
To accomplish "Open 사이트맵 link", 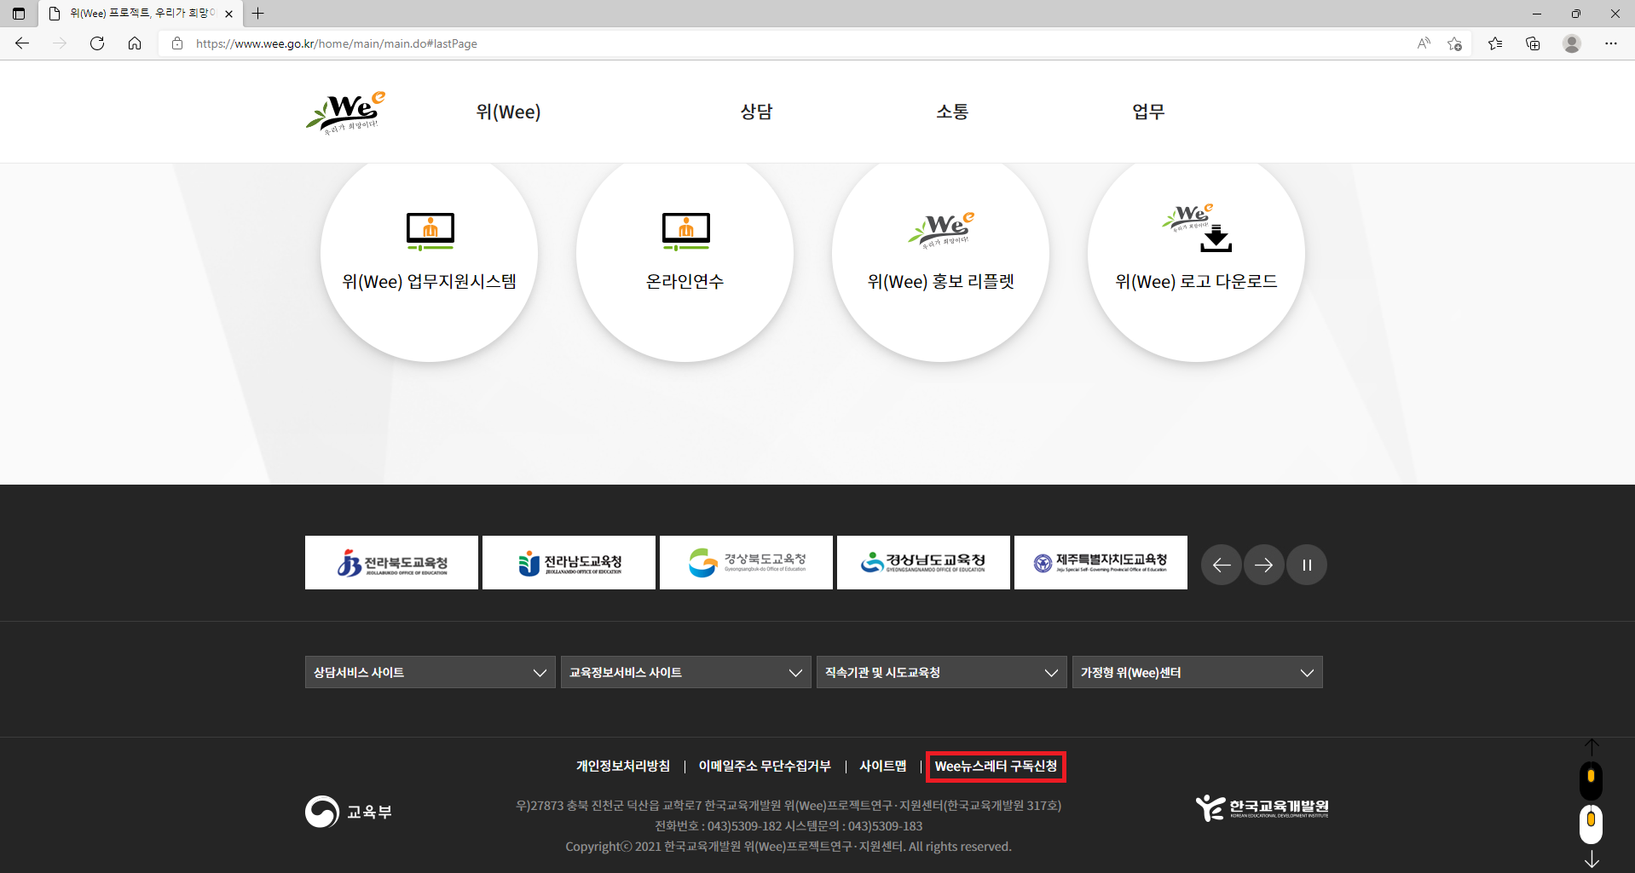I will [883, 766].
